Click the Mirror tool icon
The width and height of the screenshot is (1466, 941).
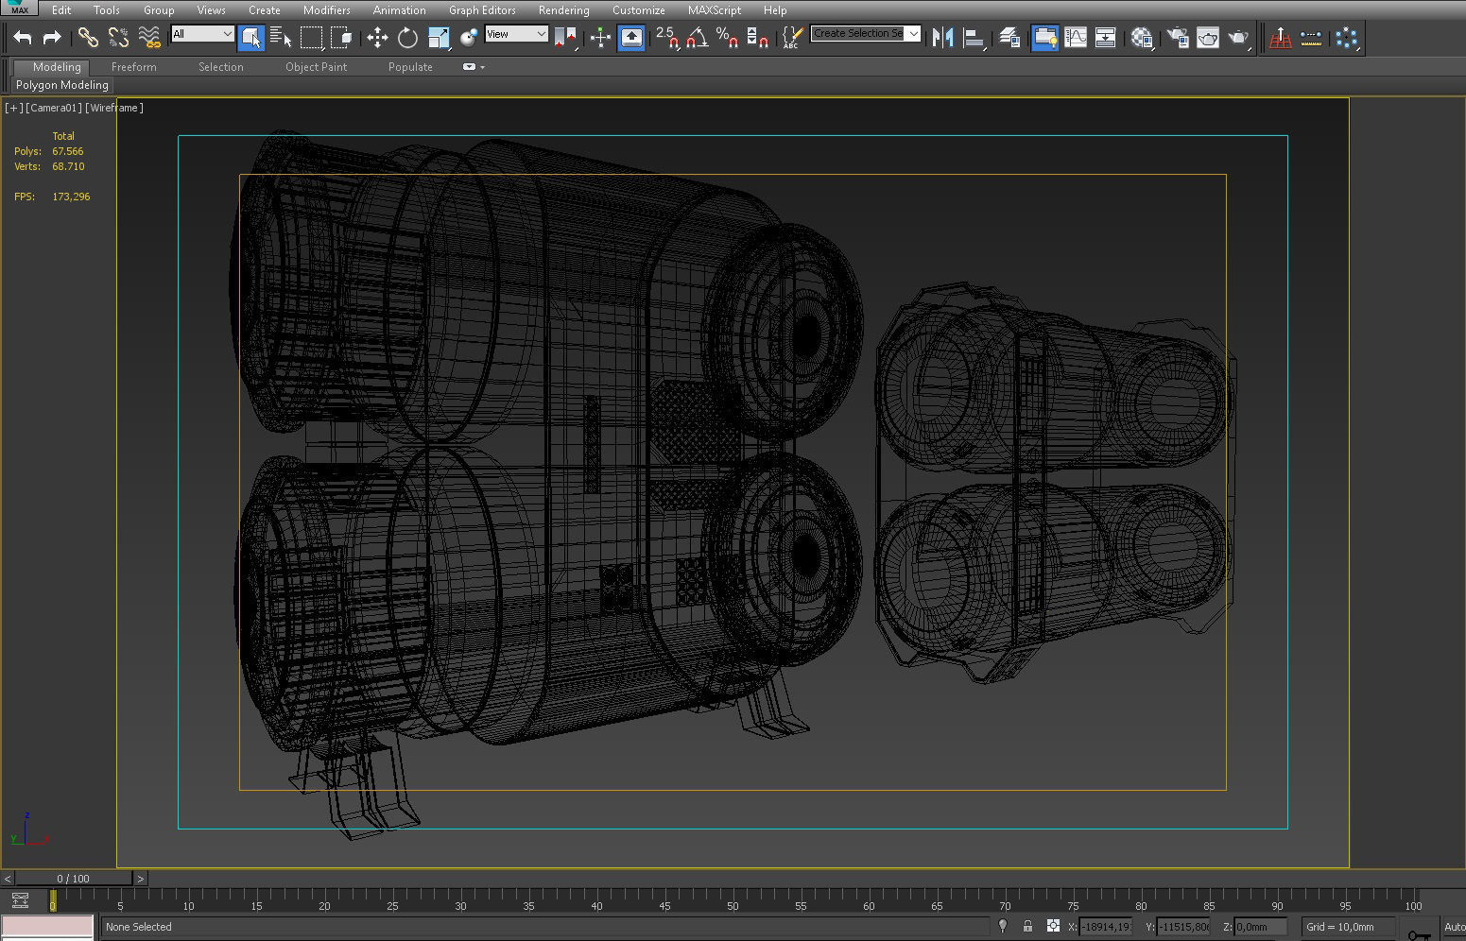coord(942,38)
